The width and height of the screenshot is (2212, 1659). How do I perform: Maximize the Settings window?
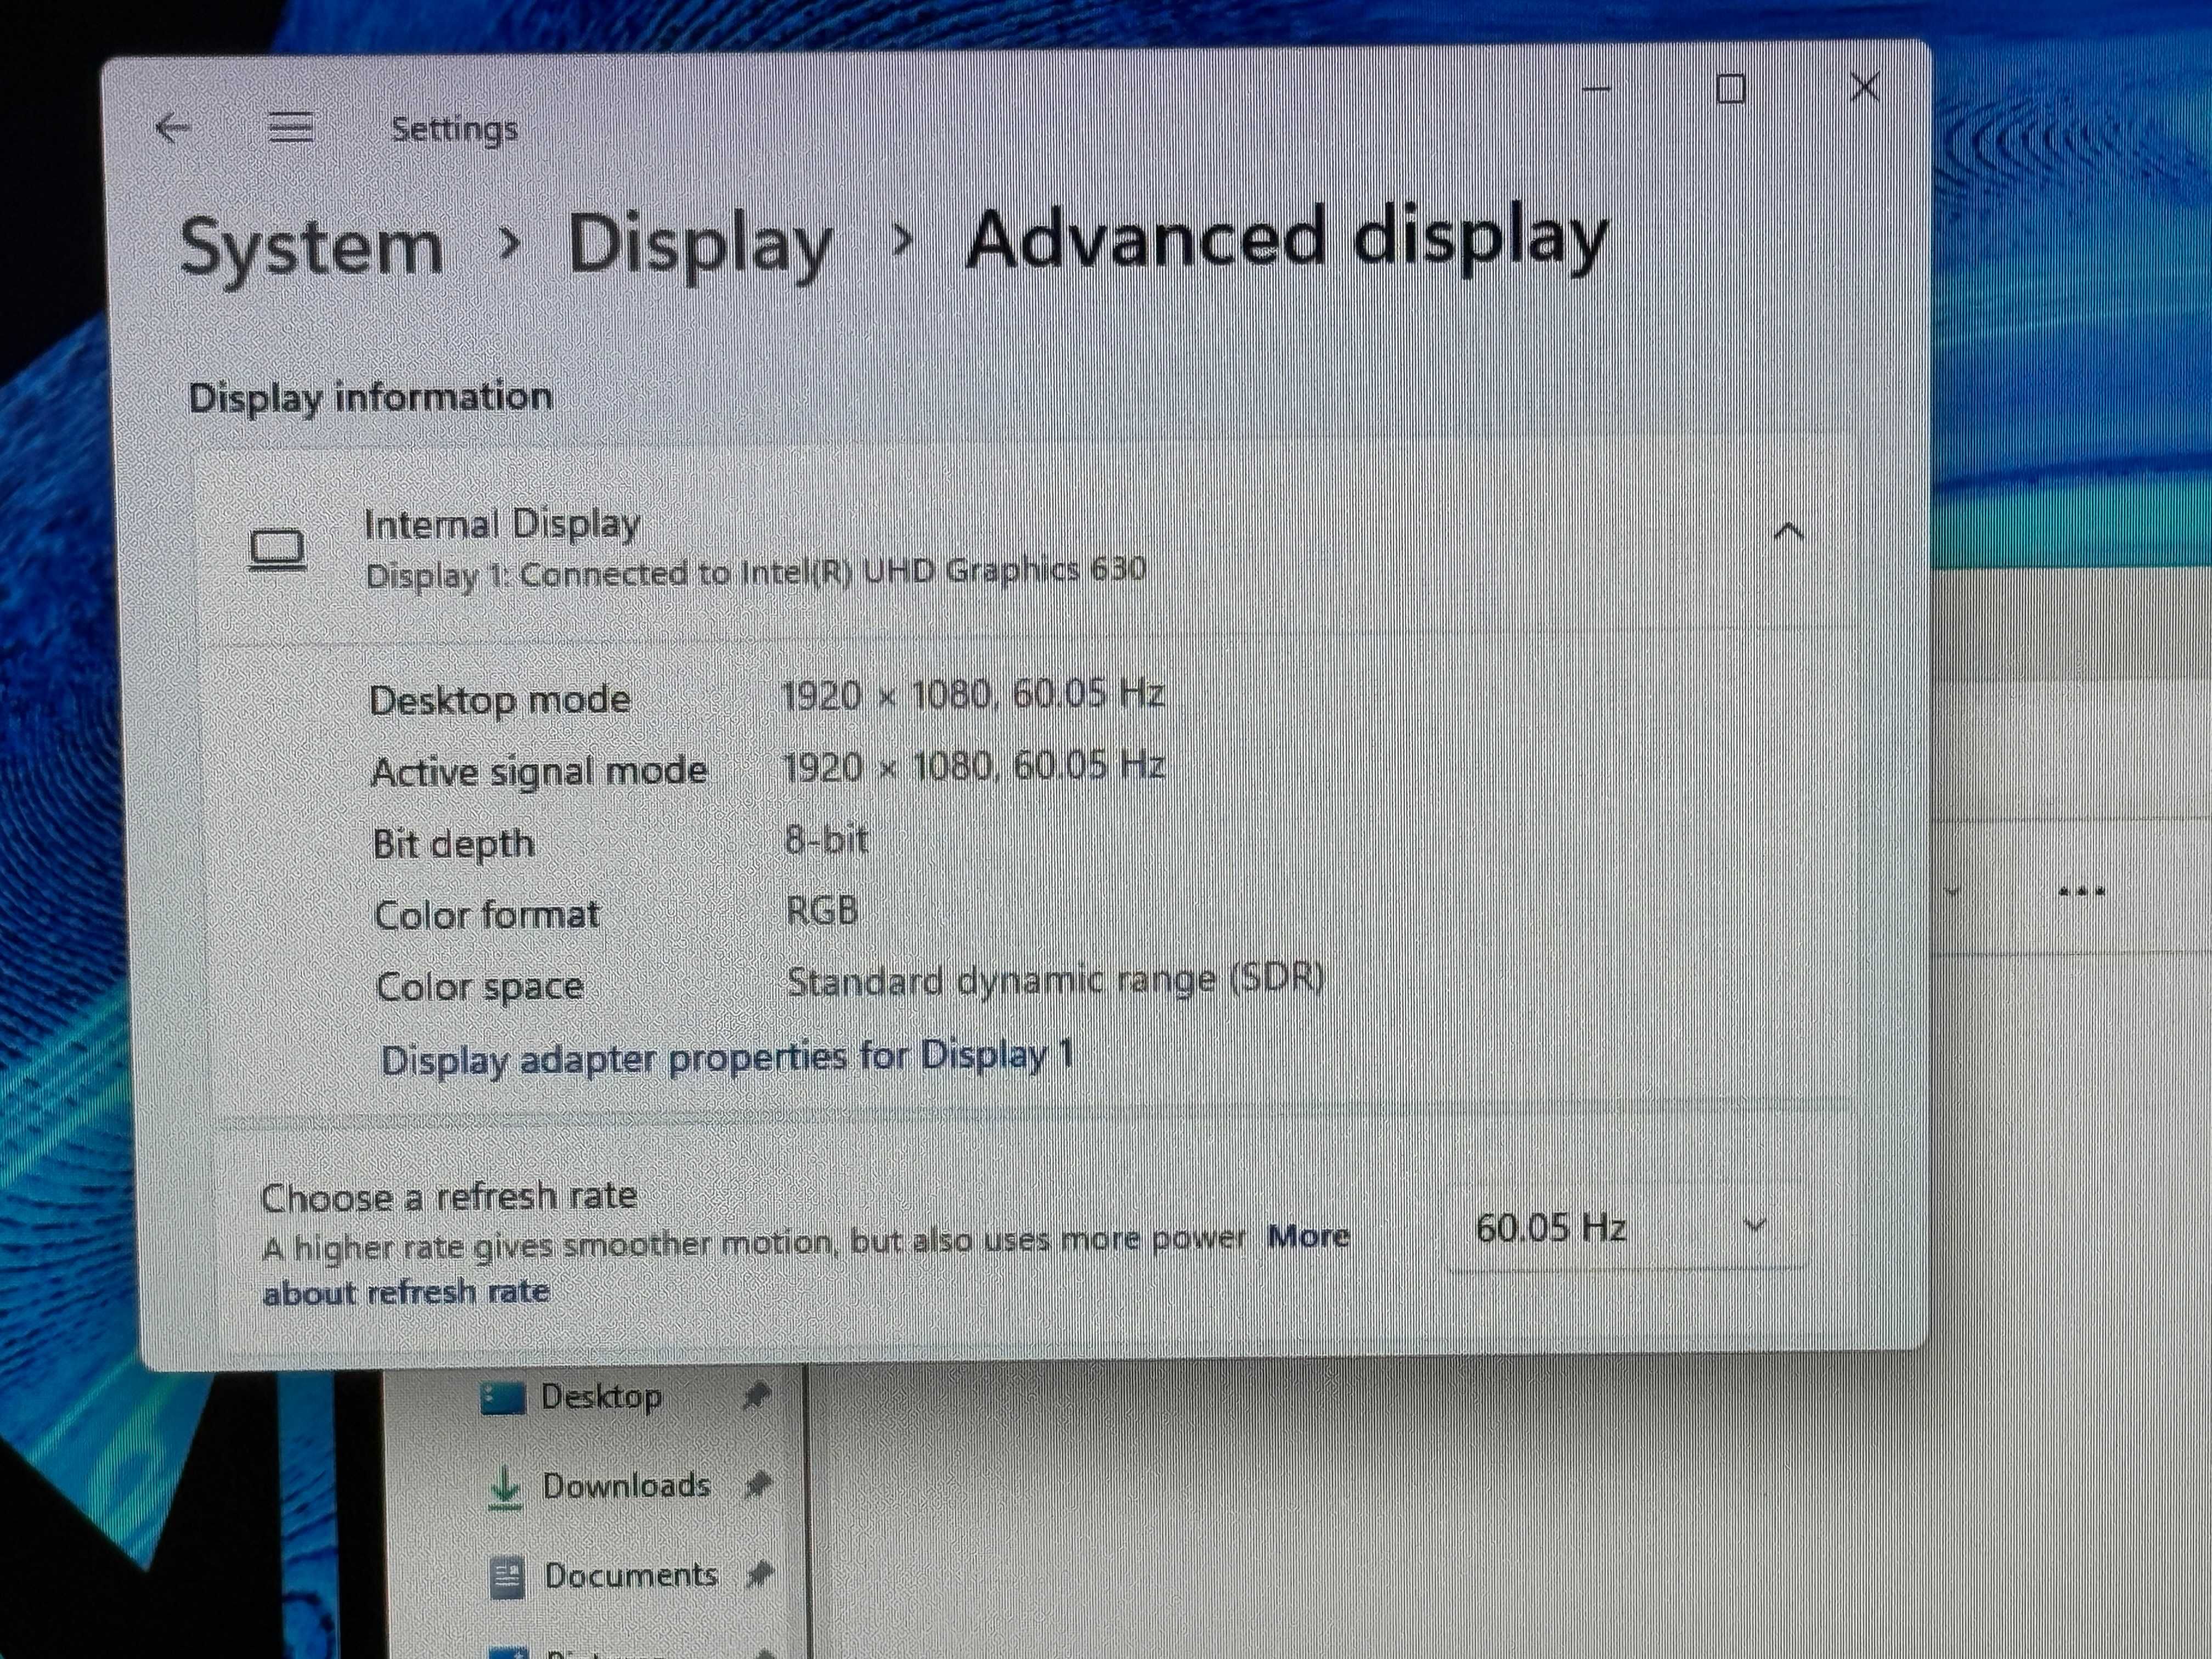pos(1731,89)
